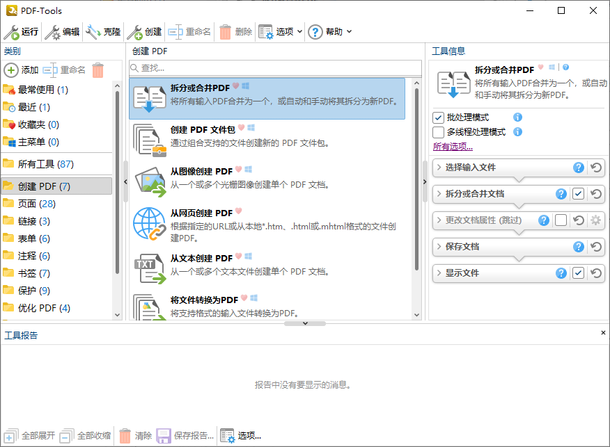Open the 帮助 menu
Screen dimensions: 610x447
click(329, 31)
